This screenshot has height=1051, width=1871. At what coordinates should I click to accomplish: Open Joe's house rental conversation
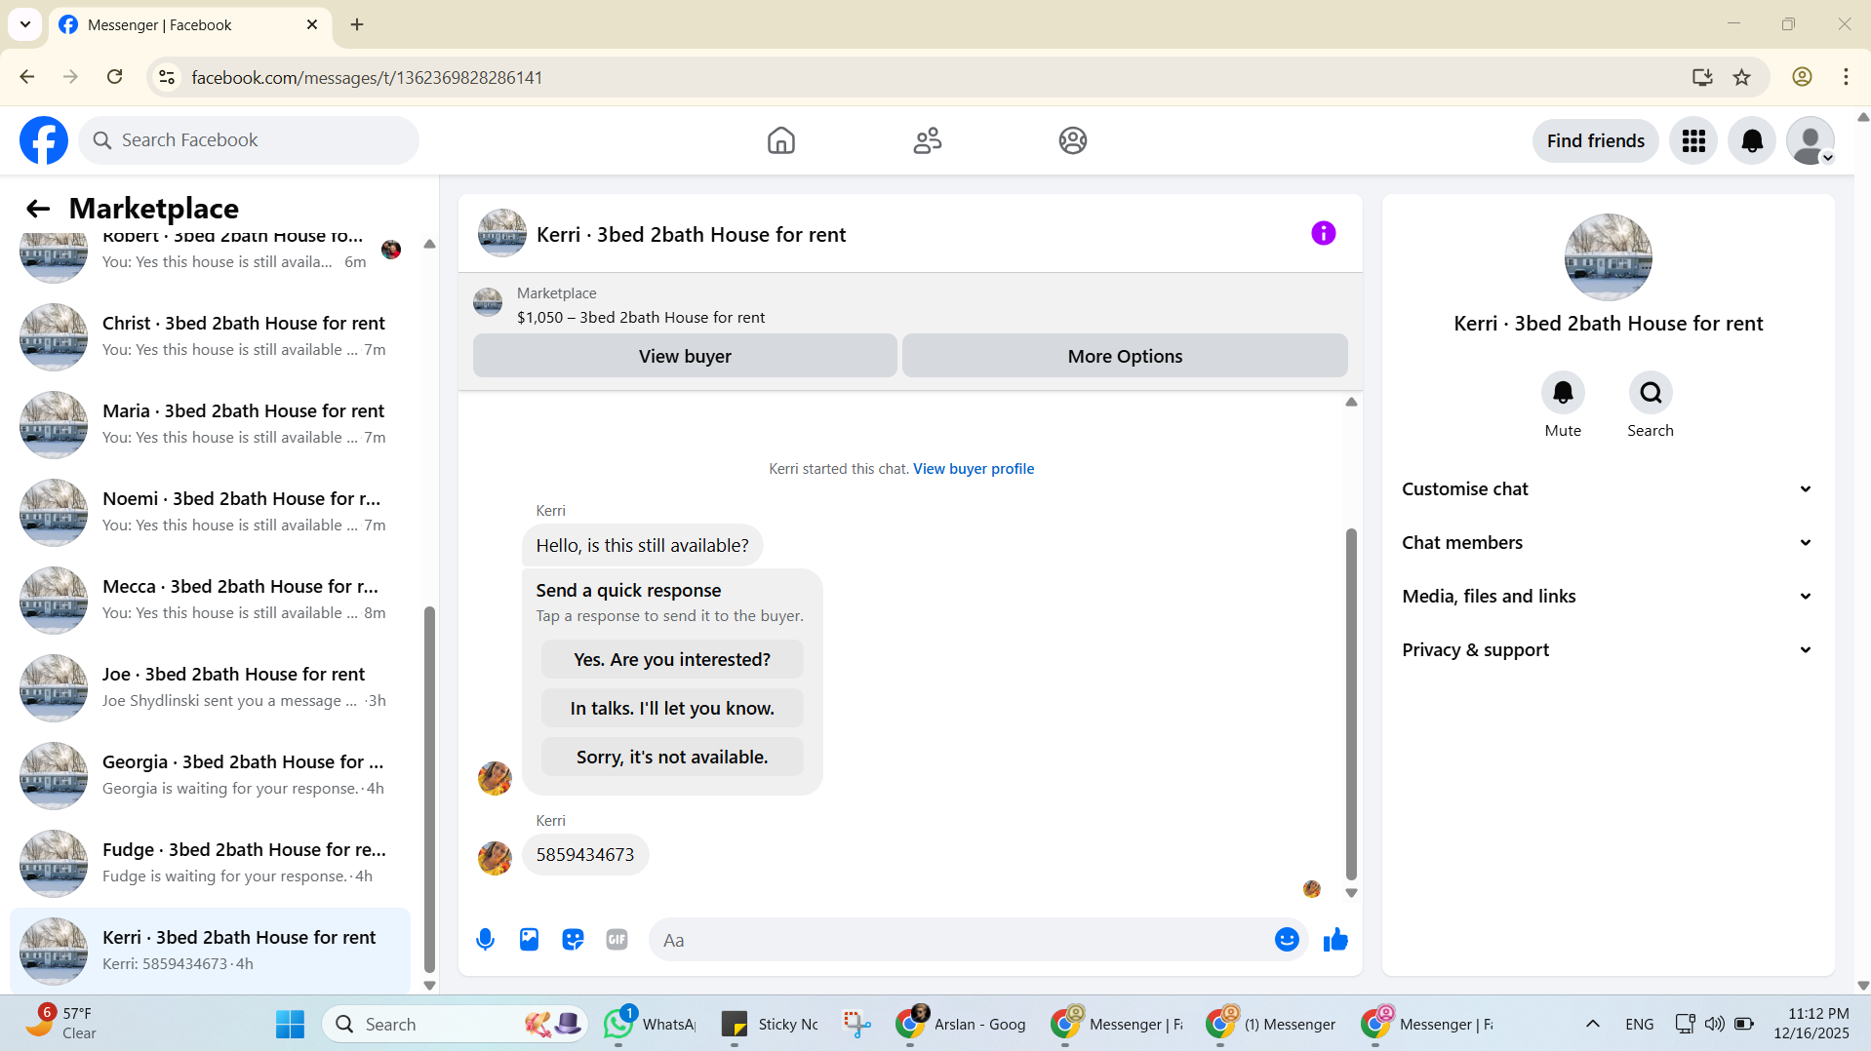[x=210, y=688]
